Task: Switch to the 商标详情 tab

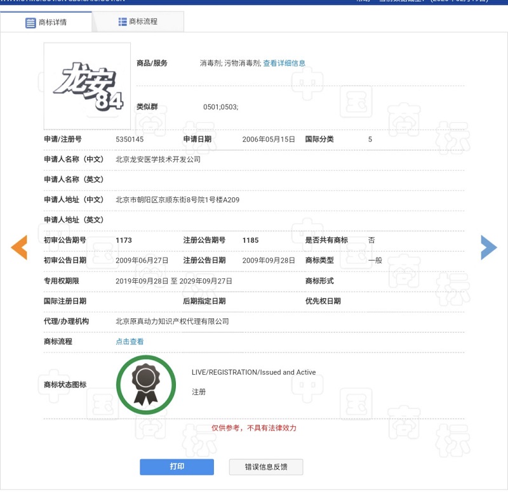Action: coord(52,23)
